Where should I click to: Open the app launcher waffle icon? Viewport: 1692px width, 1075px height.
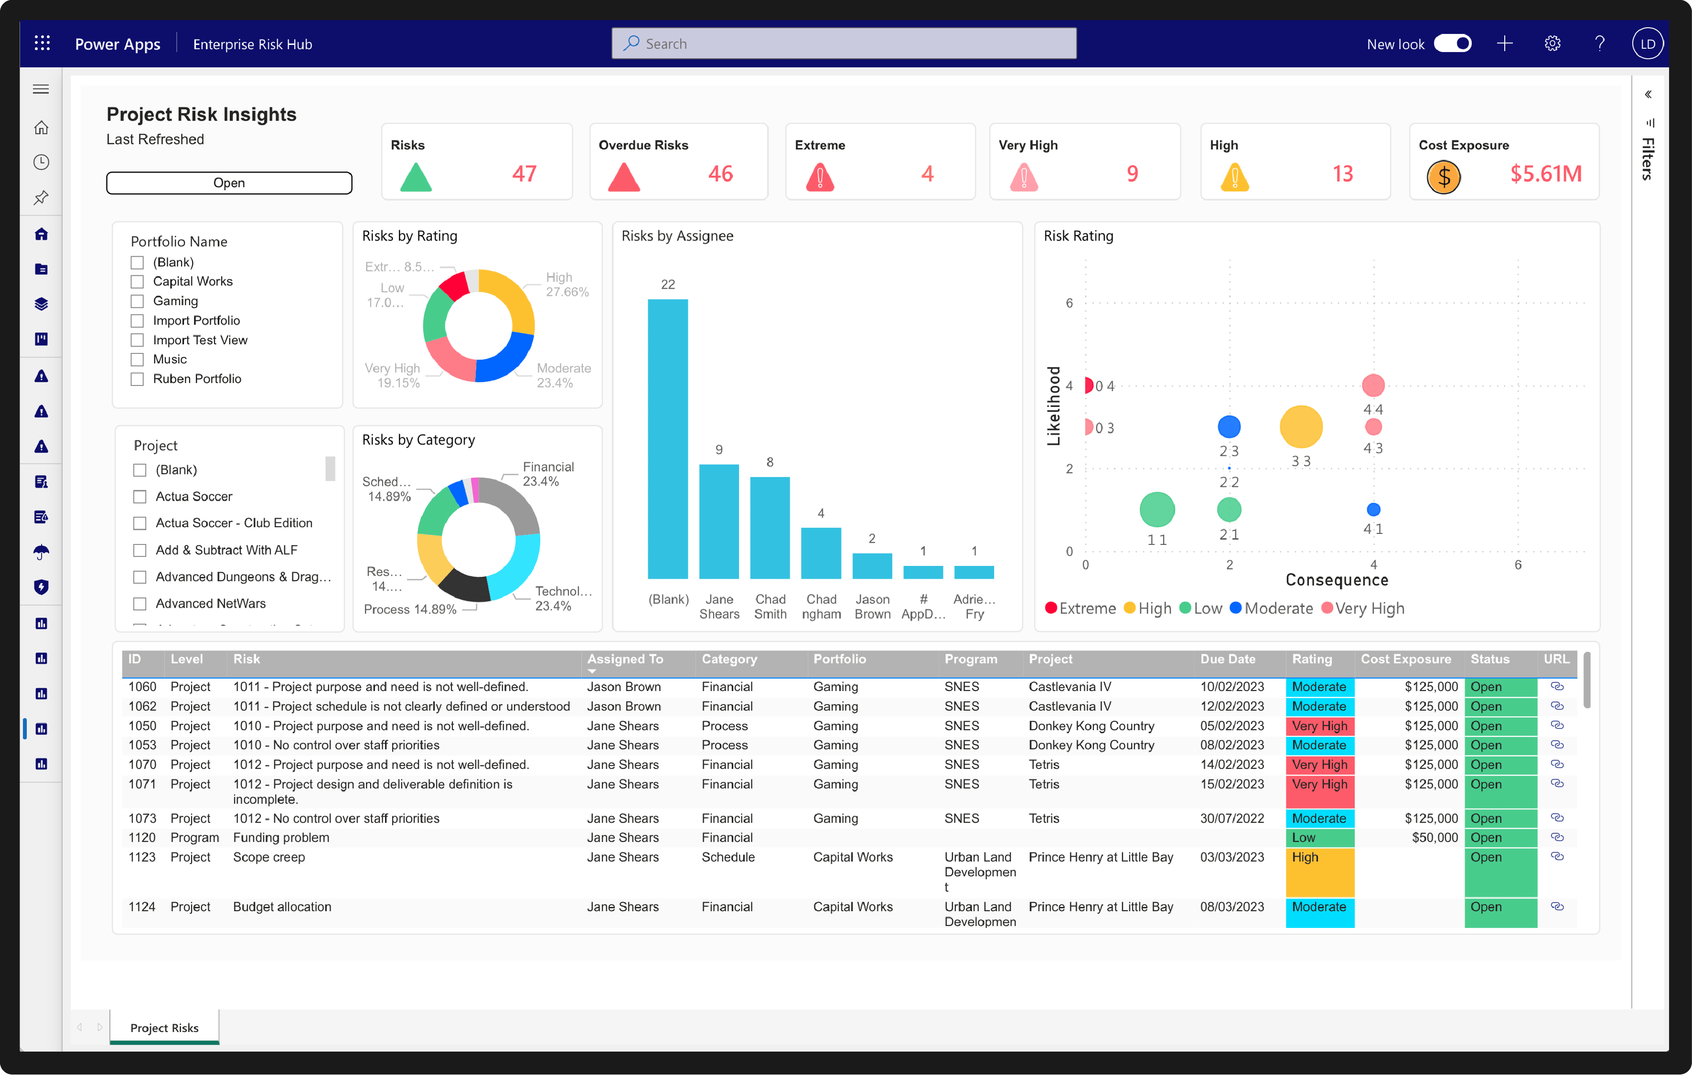pos(42,44)
